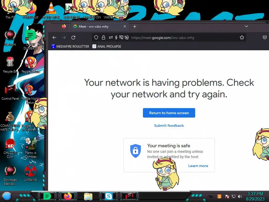Open the Recycle Bin desktop icon

pyautogui.click(x=10, y=65)
